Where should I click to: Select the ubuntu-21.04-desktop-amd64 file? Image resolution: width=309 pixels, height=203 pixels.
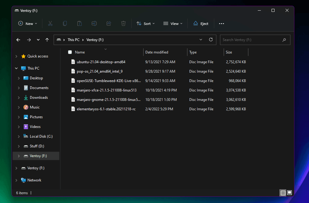(101, 62)
